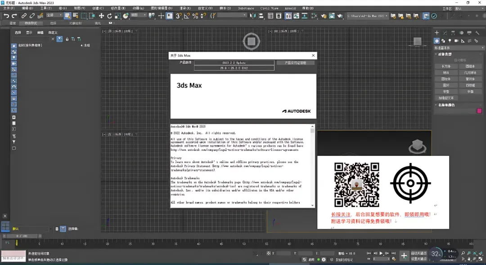The height and width of the screenshot is (265, 486).
Task: Click the Mirror tool icon
Action: pos(252,16)
